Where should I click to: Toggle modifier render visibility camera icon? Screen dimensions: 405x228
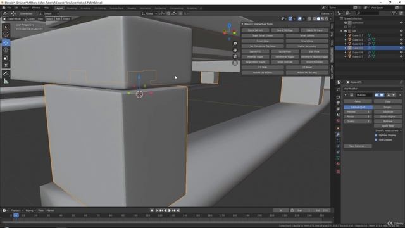(x=377, y=95)
